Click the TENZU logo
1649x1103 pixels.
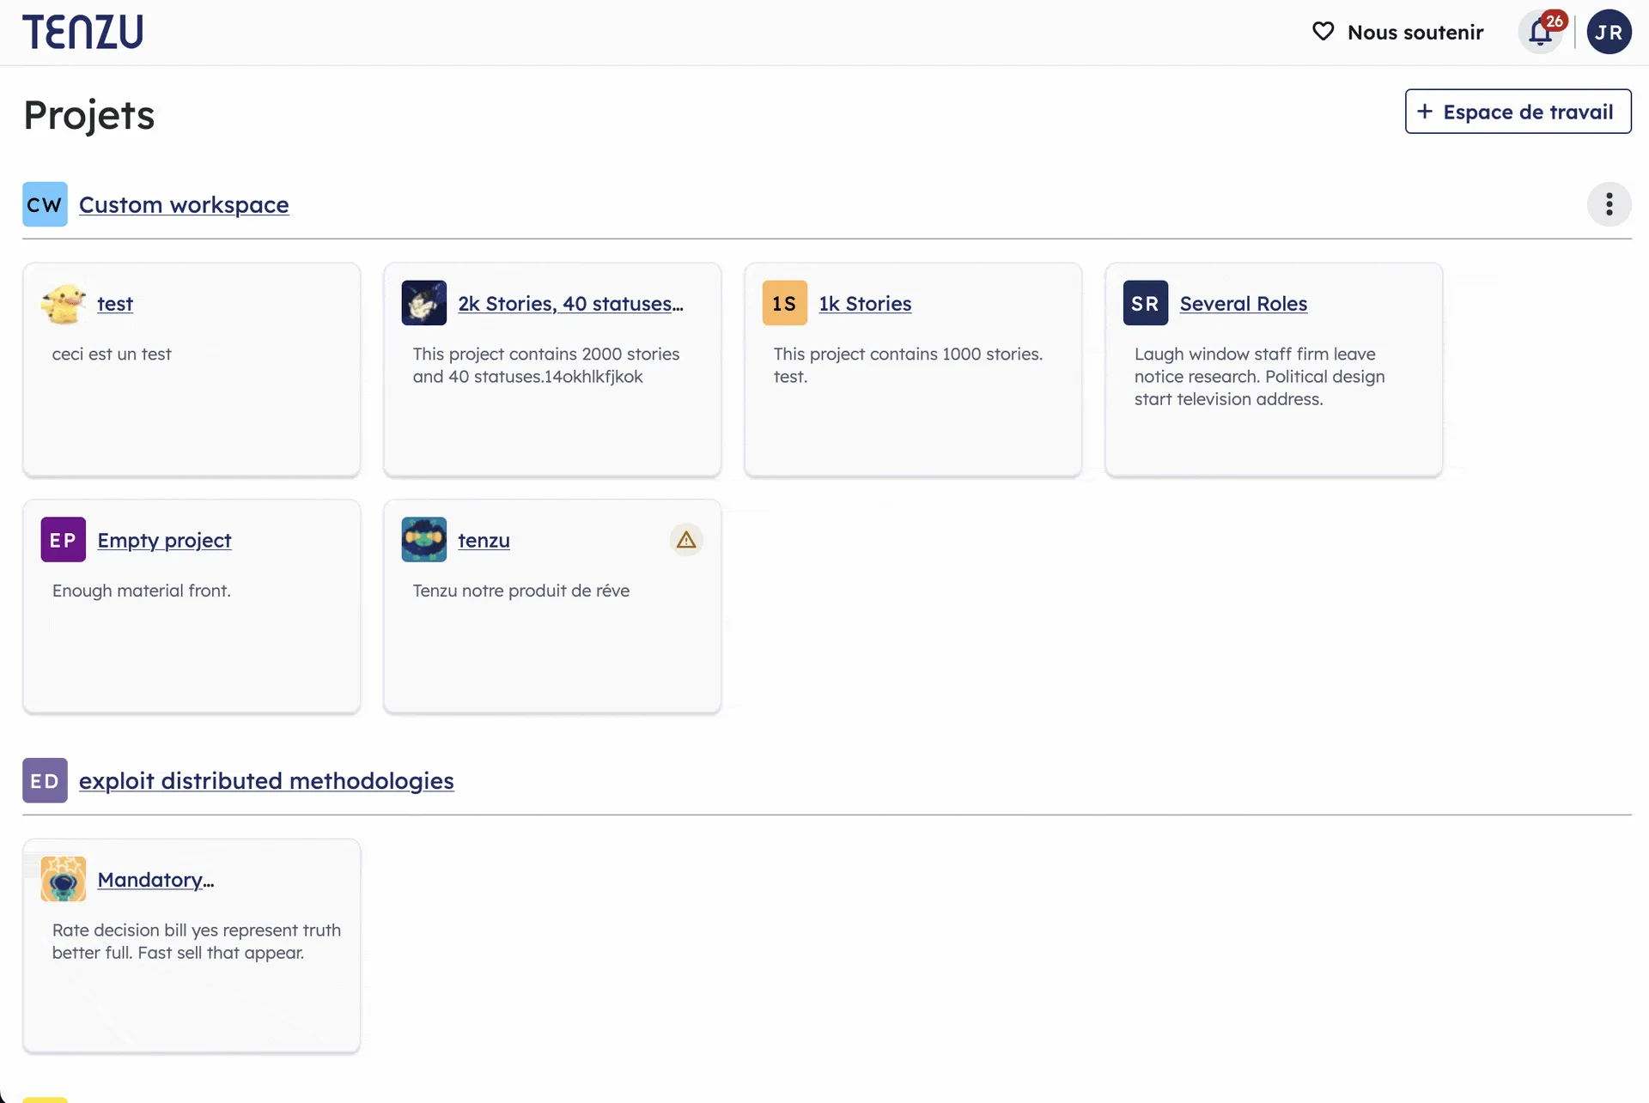point(83,32)
